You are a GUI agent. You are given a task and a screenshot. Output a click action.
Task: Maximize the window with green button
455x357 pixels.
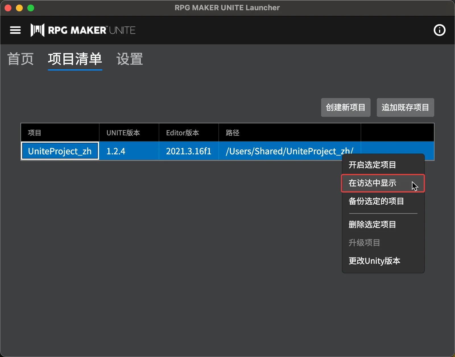coord(31,8)
